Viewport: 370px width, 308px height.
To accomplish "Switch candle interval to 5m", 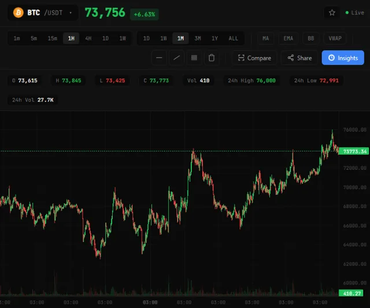I will click(x=34, y=38).
